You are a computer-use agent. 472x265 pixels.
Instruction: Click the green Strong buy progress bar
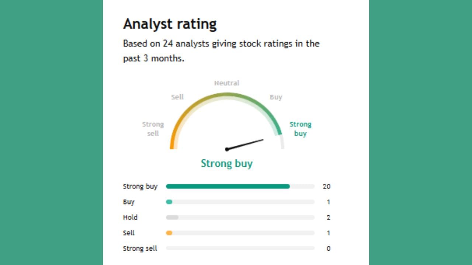coord(228,187)
